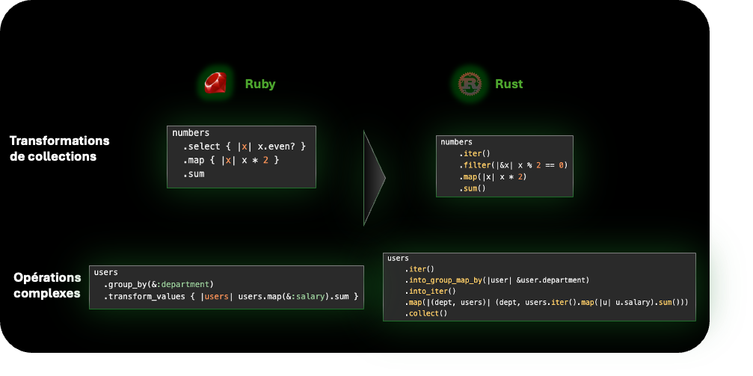This screenshot has width=753, height=376.
Task: Select the green "Rust" heading text
Action: pyautogui.click(x=508, y=84)
